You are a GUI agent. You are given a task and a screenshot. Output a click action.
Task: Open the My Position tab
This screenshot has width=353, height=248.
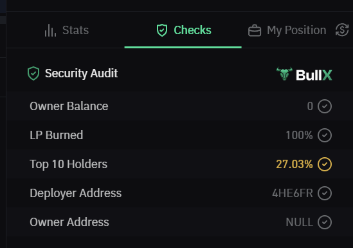287,30
